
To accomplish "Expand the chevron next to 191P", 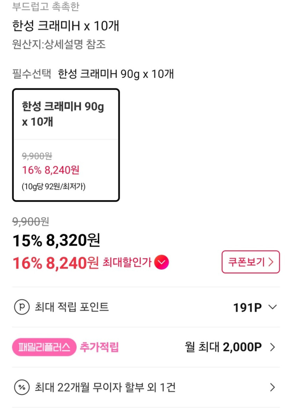I will 272,307.
